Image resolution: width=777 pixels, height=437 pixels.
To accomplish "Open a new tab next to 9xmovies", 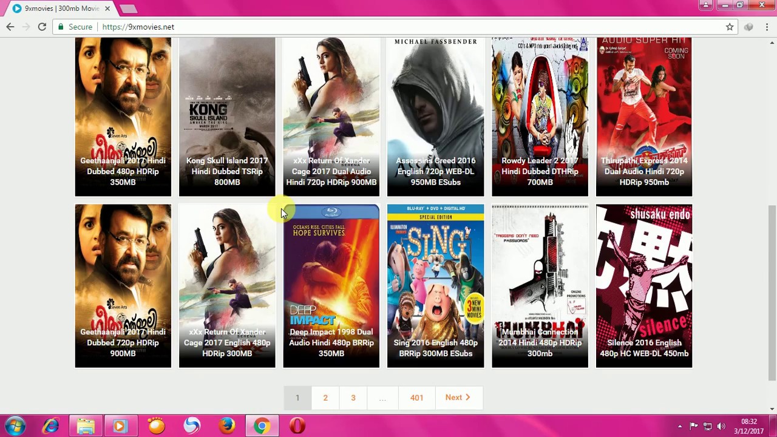I will click(x=128, y=8).
